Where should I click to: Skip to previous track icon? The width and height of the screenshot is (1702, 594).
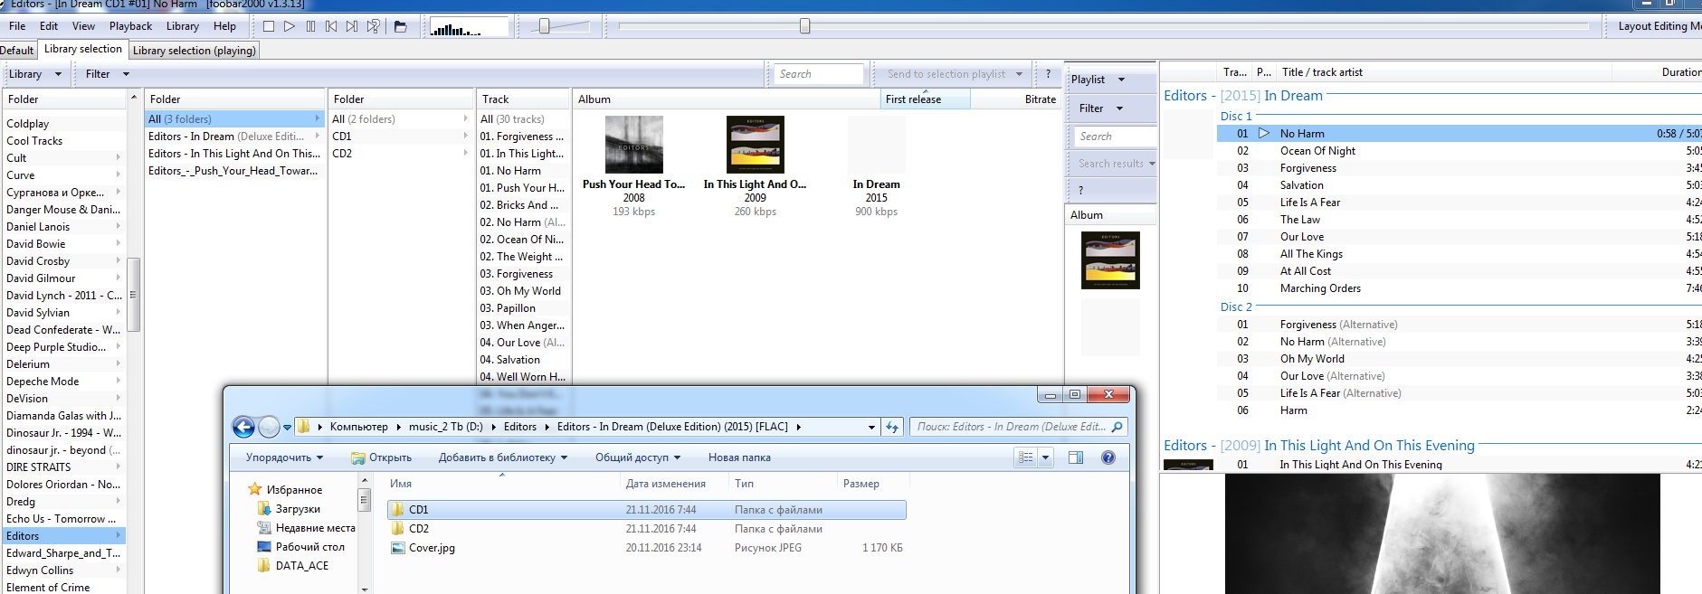[331, 26]
